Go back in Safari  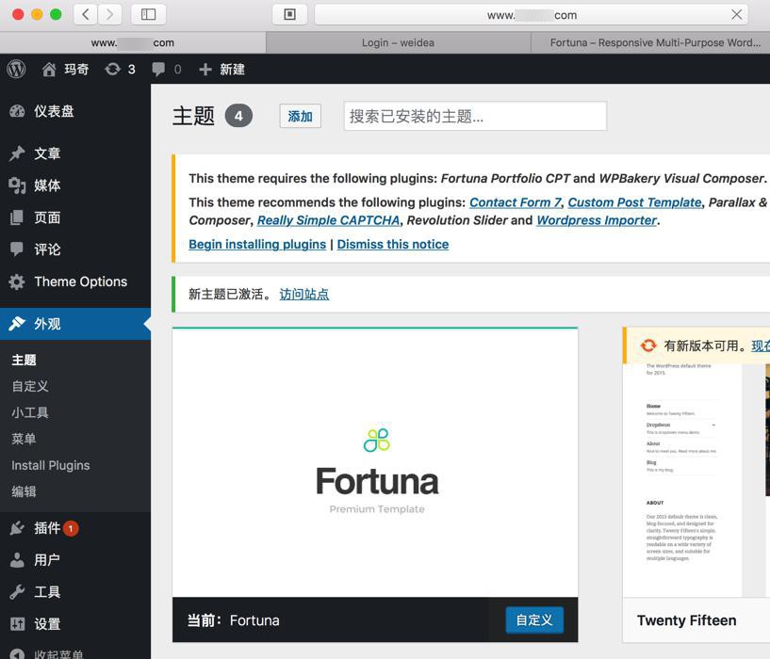(86, 14)
